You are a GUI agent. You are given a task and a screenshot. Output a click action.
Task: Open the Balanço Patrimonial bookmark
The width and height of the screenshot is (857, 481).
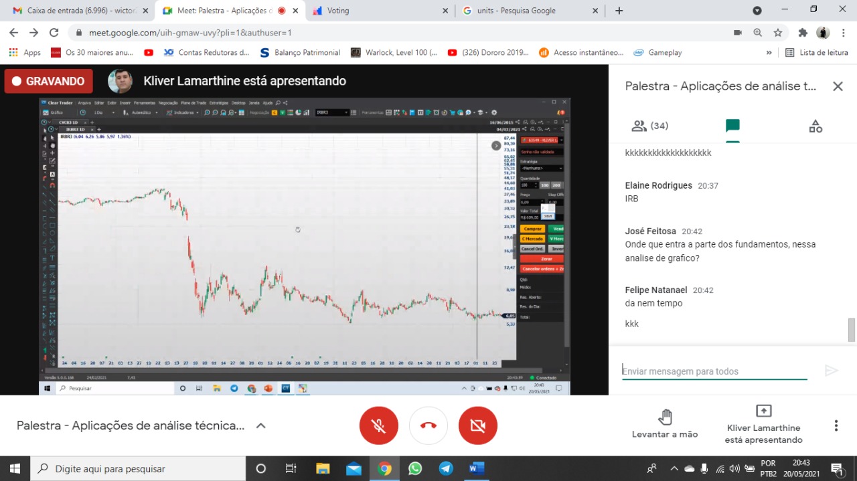click(x=300, y=52)
